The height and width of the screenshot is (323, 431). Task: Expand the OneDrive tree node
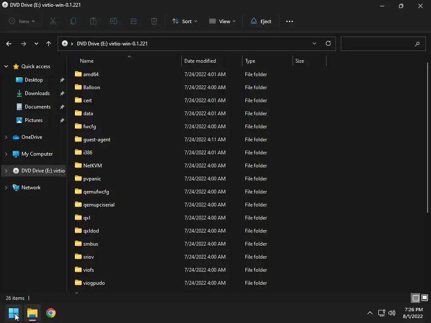(x=6, y=137)
